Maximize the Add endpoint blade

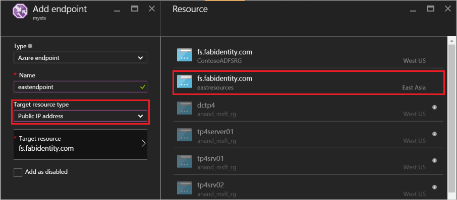coord(134,9)
